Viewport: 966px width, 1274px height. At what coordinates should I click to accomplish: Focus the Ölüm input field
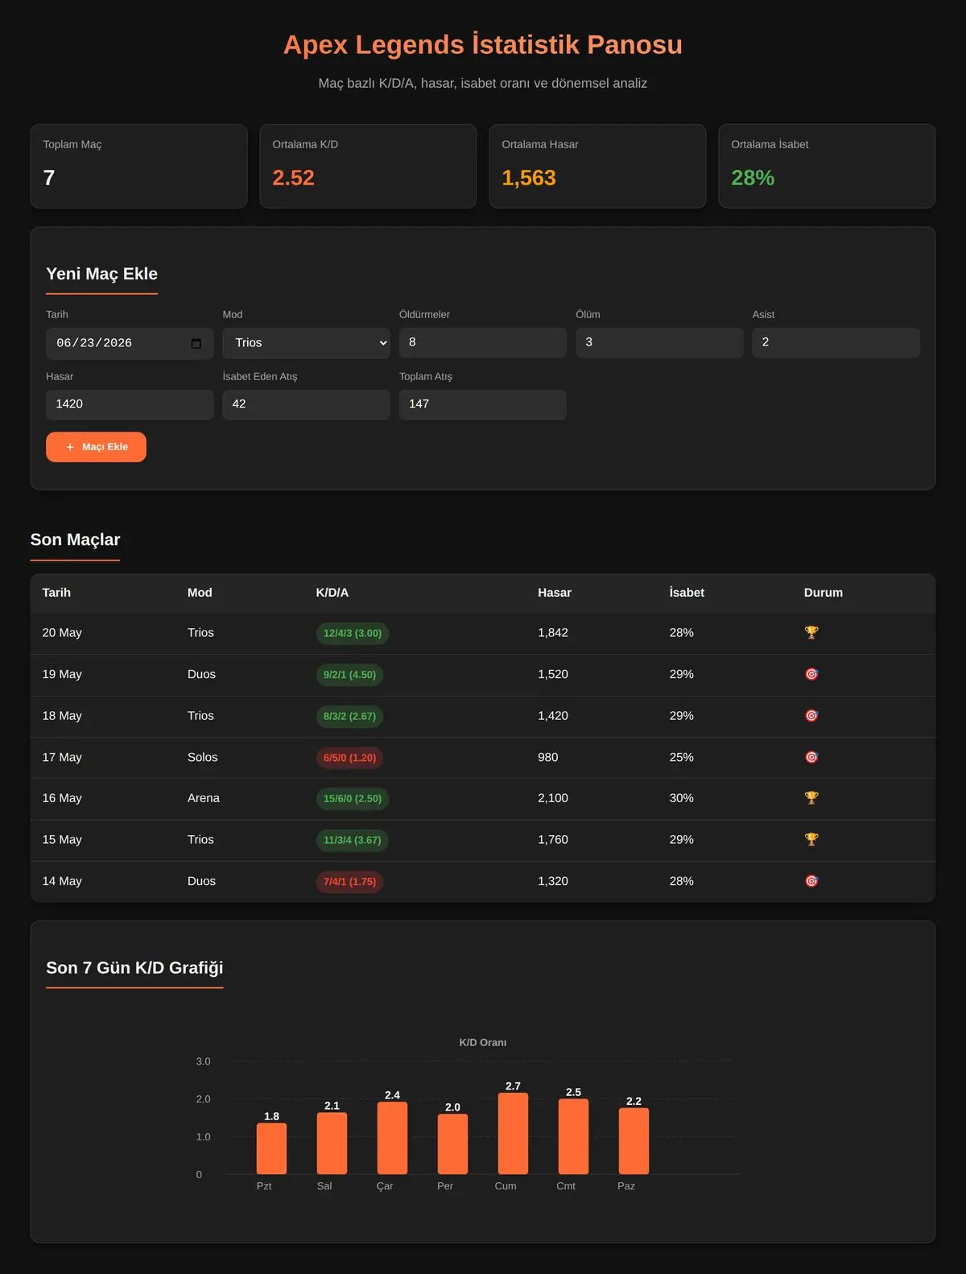(659, 342)
